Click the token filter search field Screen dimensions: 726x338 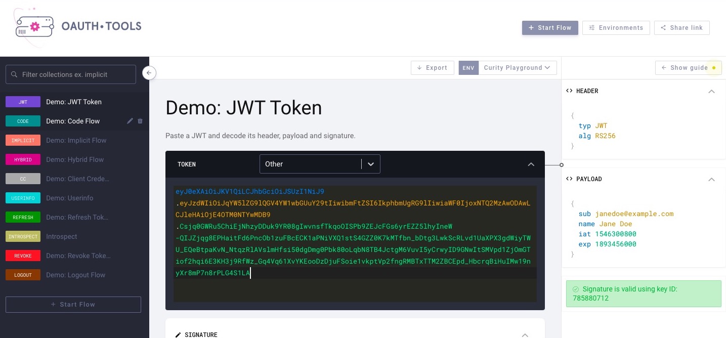(71, 74)
